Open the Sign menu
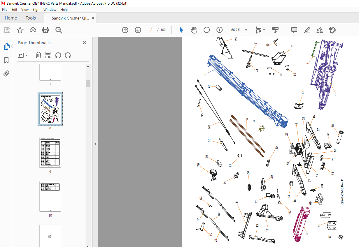This screenshot has height=247, width=359. (x=36, y=10)
